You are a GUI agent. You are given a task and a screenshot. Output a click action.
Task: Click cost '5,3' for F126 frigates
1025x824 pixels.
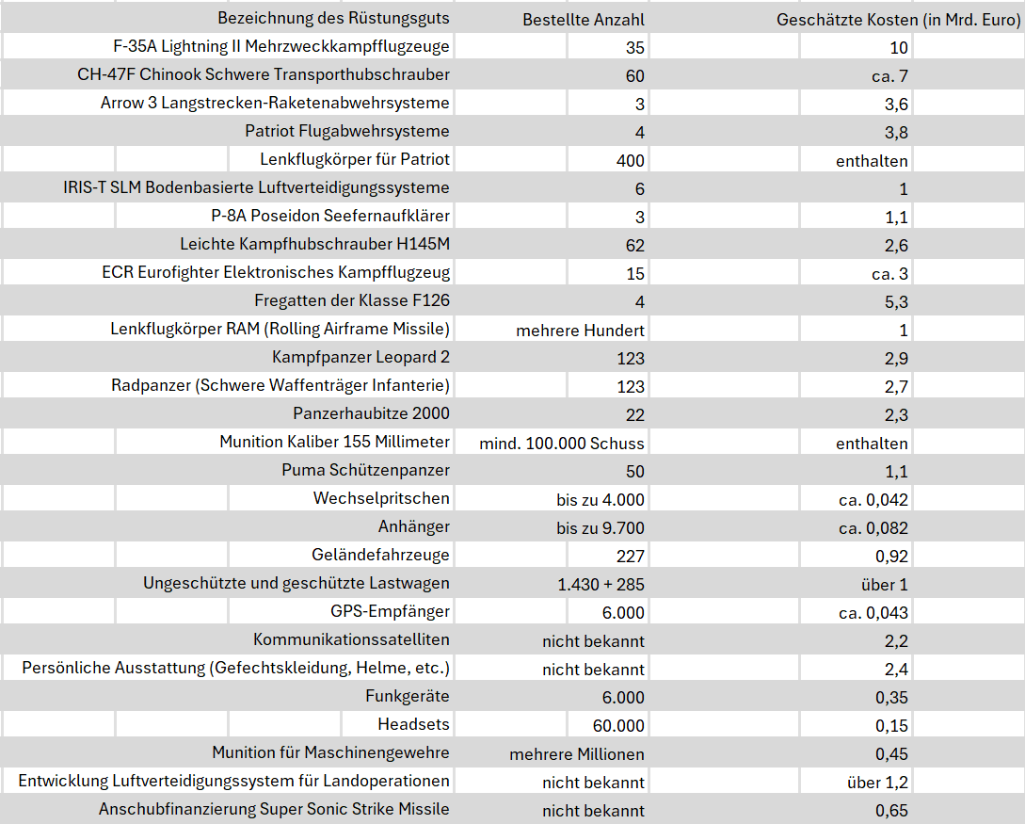click(896, 301)
